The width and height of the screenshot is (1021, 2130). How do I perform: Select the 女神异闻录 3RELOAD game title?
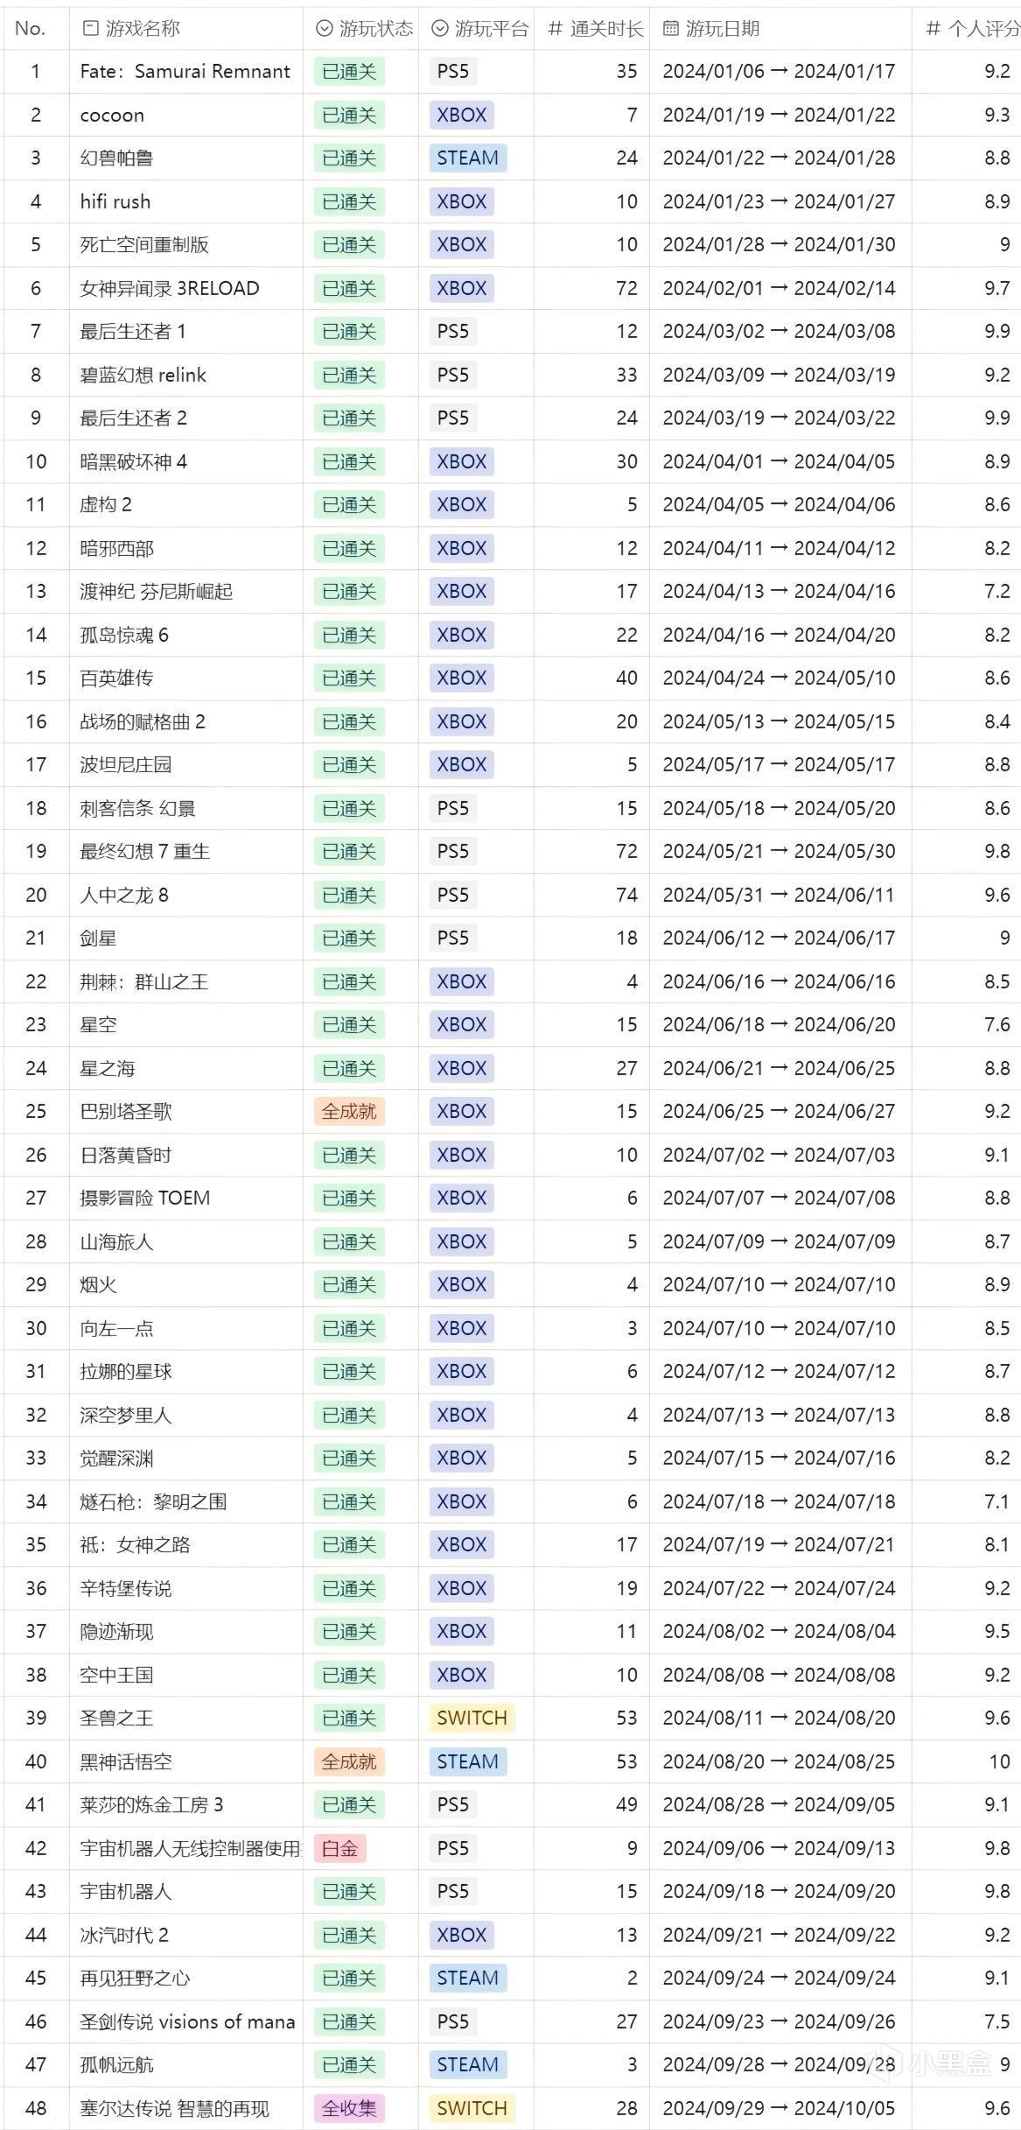point(170,288)
